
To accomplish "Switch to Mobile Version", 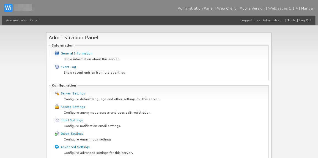I will pyautogui.click(x=252, y=8).
